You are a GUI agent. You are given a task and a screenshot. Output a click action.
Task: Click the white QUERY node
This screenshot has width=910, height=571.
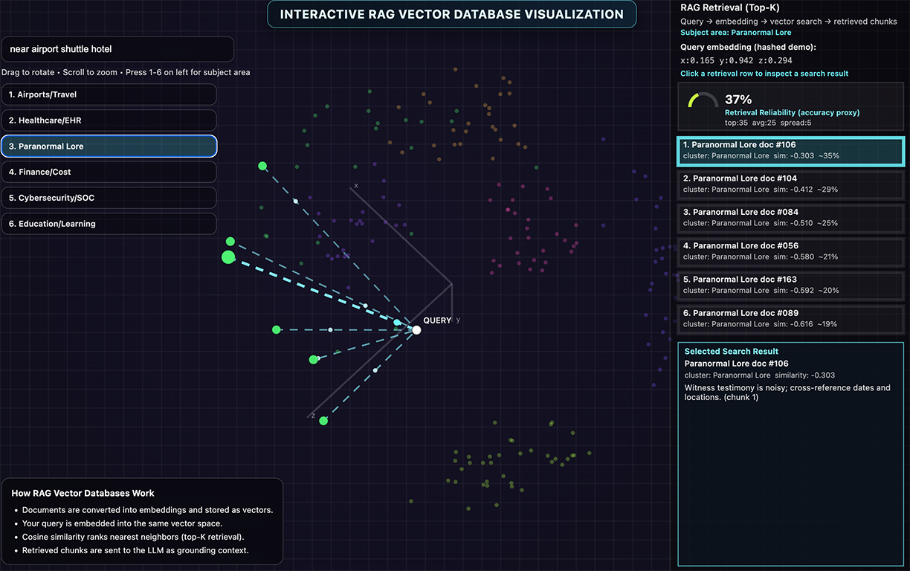coord(416,330)
